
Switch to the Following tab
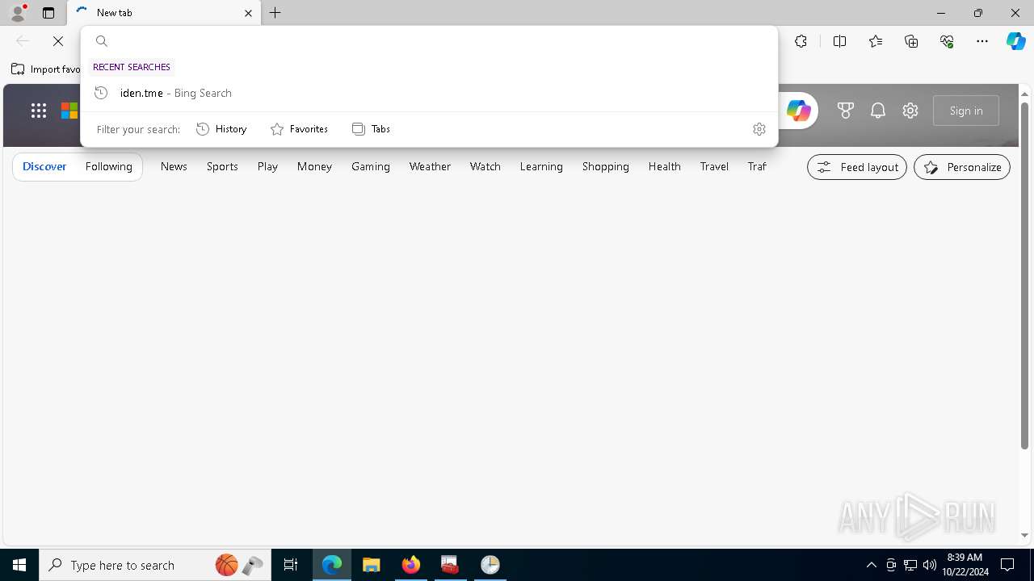tap(109, 166)
